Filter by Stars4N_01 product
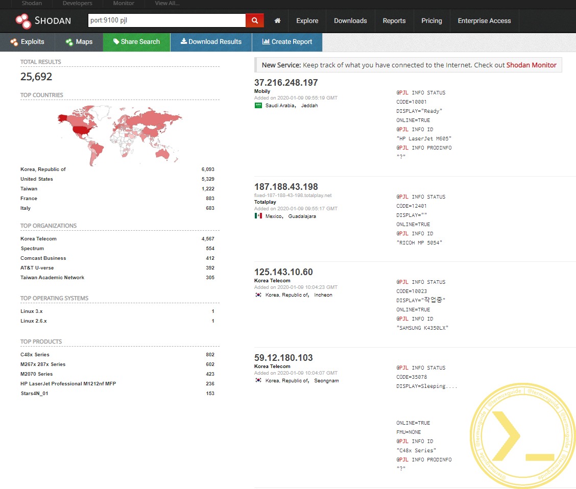 34,394
